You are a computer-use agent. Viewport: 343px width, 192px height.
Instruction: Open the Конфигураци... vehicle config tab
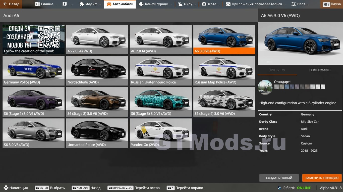point(155,4)
